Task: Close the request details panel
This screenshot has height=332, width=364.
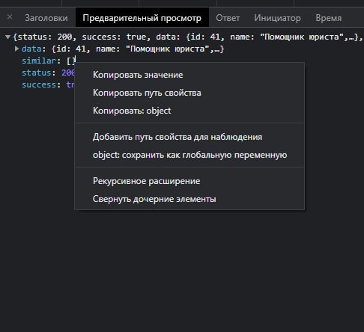Action: (10, 17)
